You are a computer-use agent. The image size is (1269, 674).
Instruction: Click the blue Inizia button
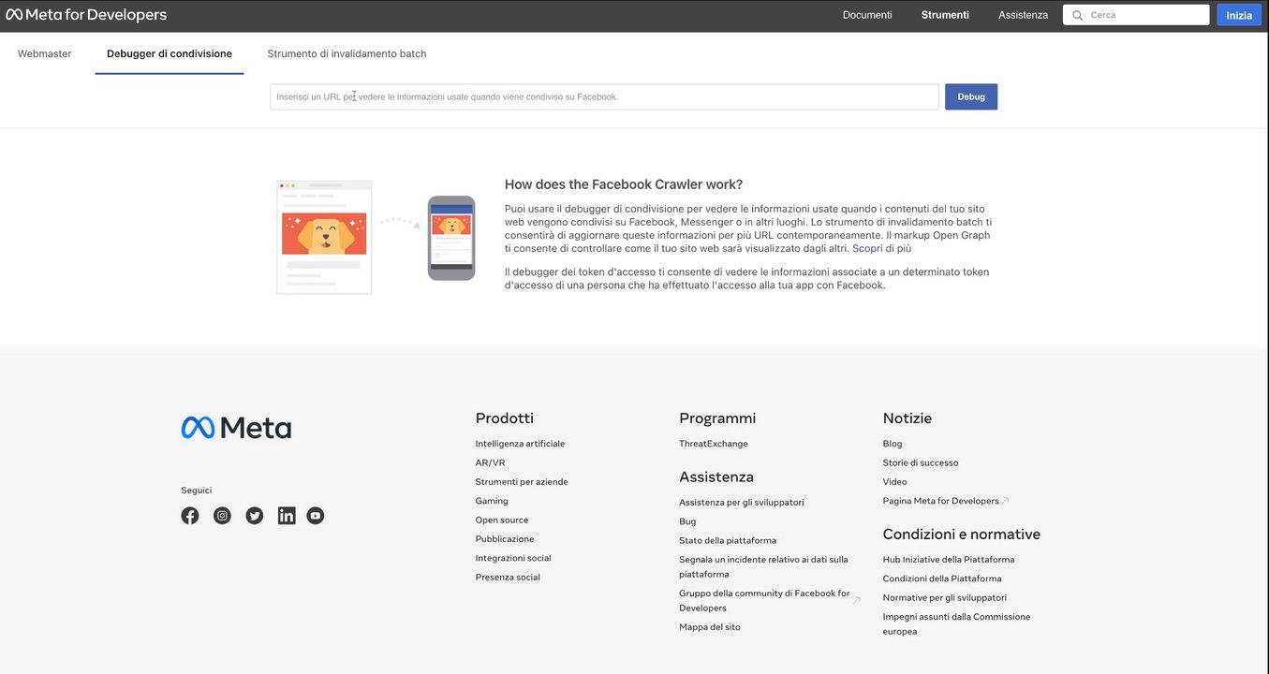tap(1238, 15)
